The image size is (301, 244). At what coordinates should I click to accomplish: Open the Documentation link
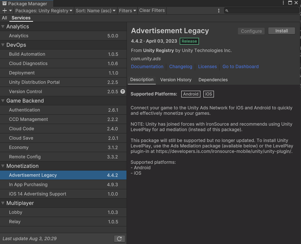point(147,67)
